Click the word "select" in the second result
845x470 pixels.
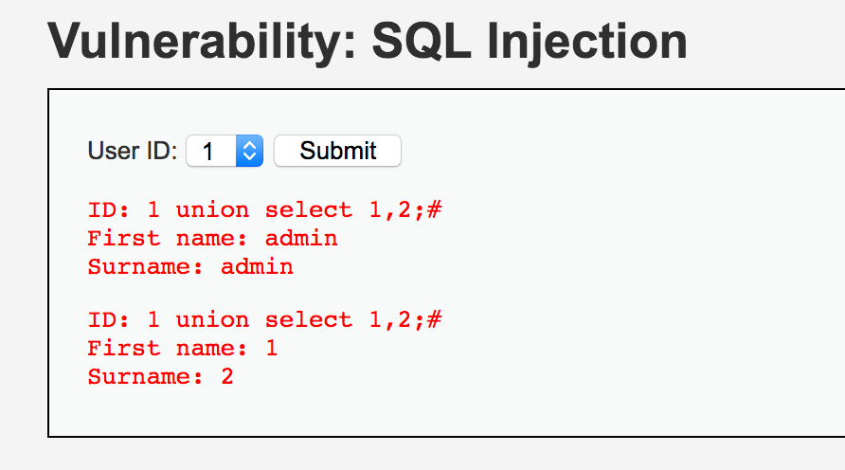tap(308, 320)
